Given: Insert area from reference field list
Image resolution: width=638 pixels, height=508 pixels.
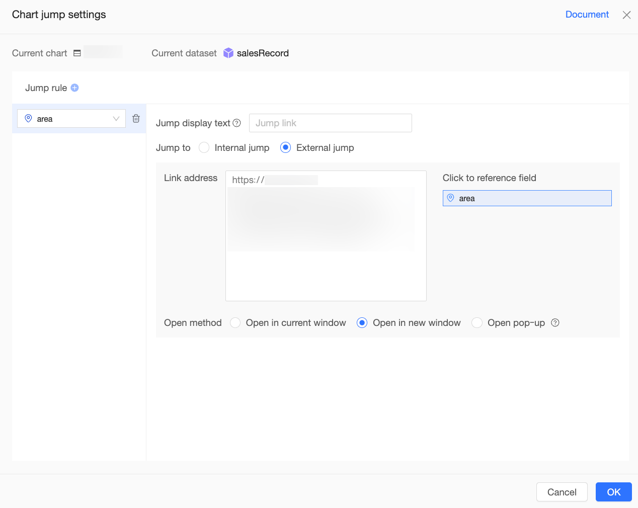Looking at the screenshot, I should (527, 198).
